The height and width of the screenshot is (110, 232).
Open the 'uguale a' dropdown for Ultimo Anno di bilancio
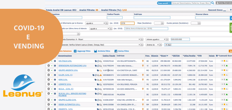tap(111, 29)
